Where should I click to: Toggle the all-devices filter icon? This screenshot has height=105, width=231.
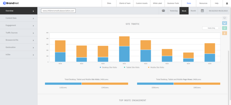point(225,18)
